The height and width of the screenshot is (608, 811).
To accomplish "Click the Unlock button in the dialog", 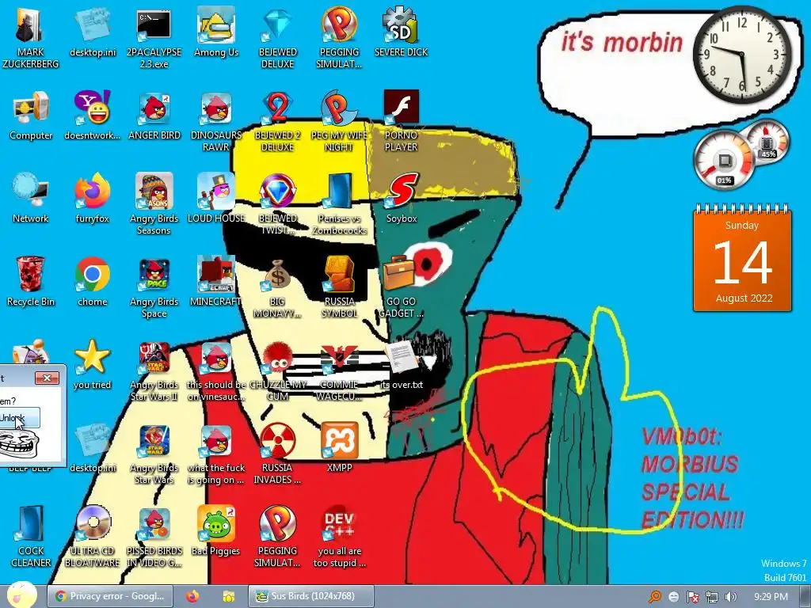I will (19, 418).
